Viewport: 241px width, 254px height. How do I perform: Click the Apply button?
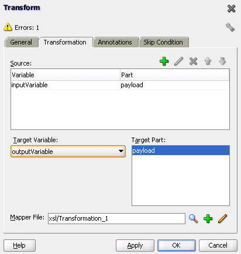(x=135, y=245)
